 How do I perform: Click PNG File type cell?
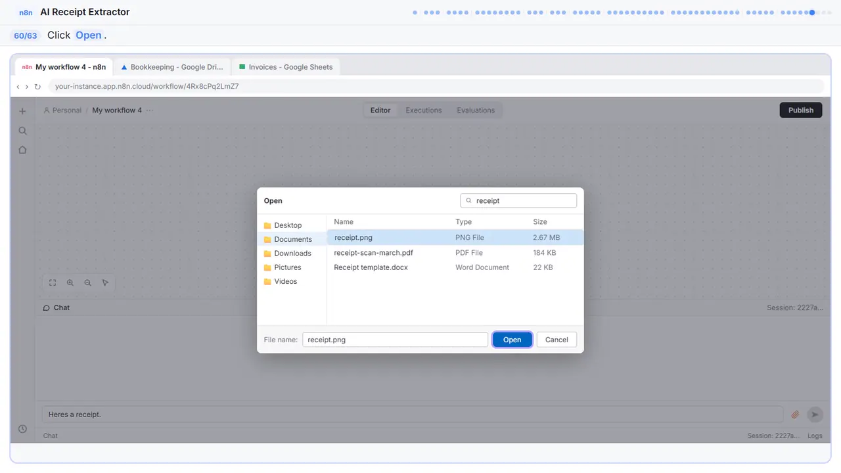tap(470, 238)
